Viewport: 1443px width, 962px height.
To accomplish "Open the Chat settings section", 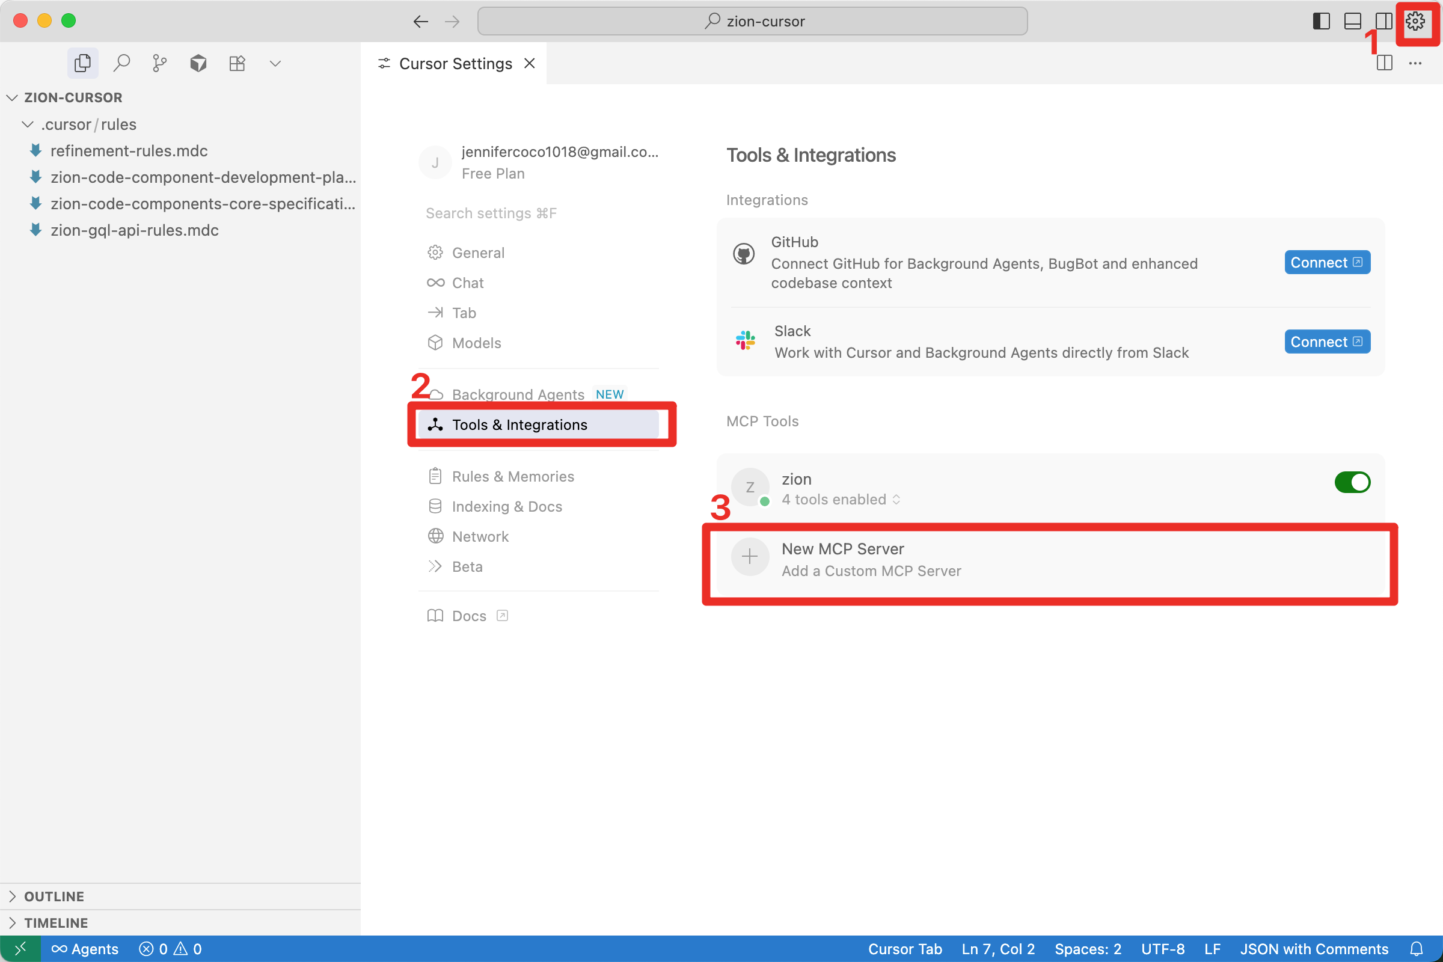I will [539, 283].
